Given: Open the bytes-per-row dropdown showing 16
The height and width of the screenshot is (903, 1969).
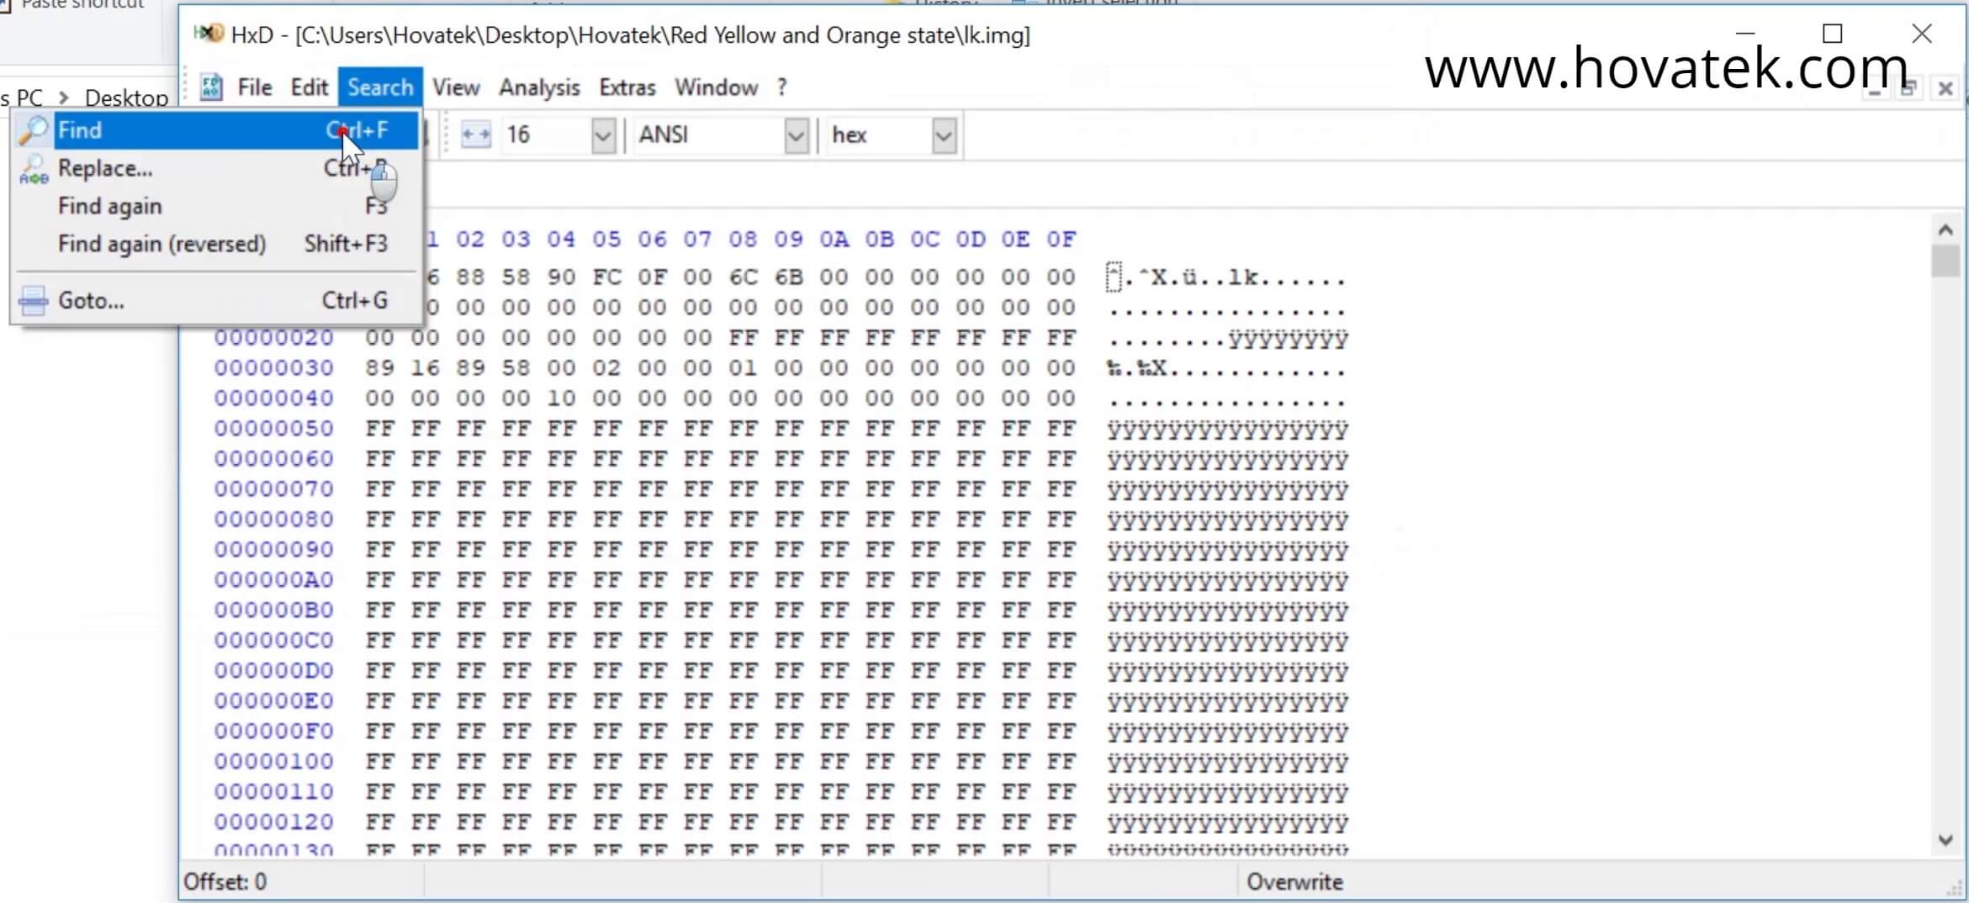Looking at the screenshot, I should click(602, 135).
